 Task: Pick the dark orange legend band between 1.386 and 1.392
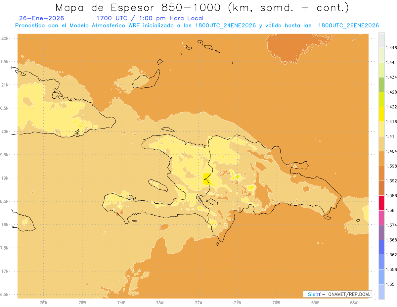[381, 188]
